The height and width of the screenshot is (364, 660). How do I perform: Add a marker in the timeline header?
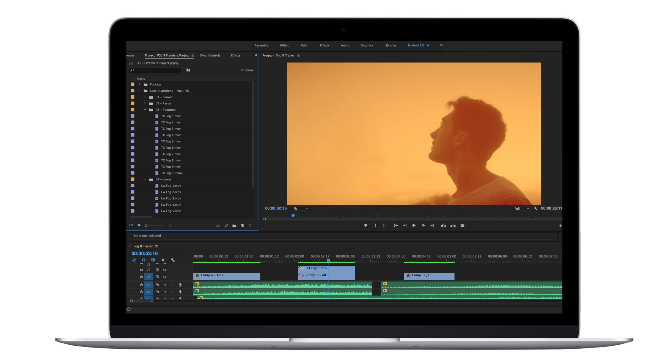(163, 260)
